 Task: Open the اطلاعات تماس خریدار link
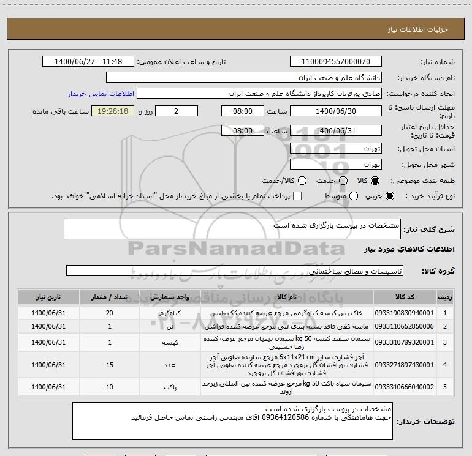click(101, 94)
